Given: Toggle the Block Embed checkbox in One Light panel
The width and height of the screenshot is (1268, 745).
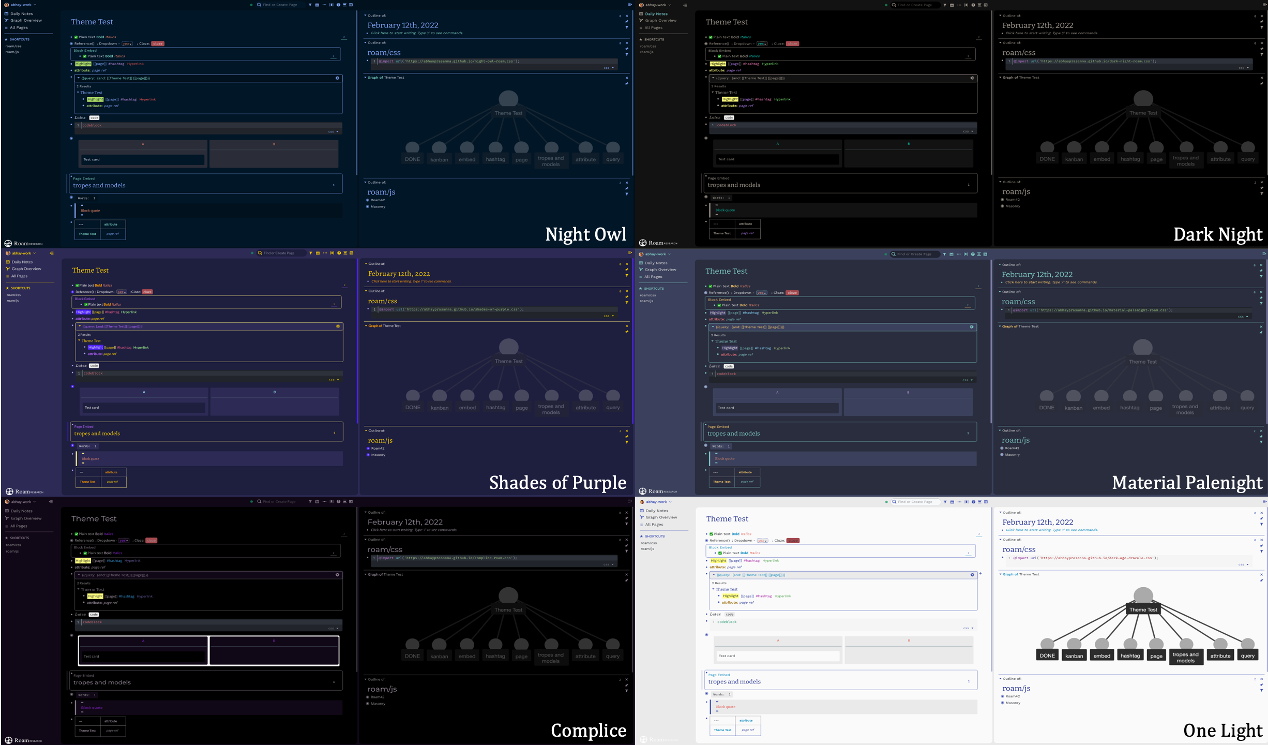Looking at the screenshot, I should click(x=720, y=553).
